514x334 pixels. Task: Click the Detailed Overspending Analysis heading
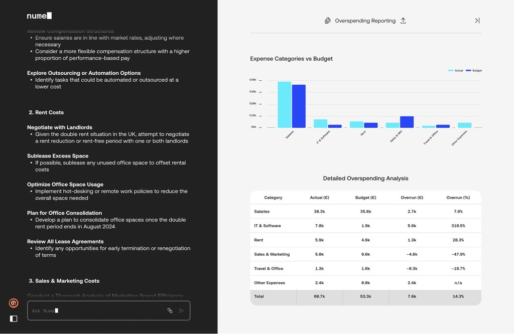point(365,179)
